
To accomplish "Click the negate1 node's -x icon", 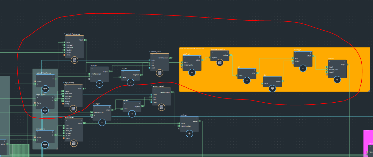I will (x=132, y=114).
